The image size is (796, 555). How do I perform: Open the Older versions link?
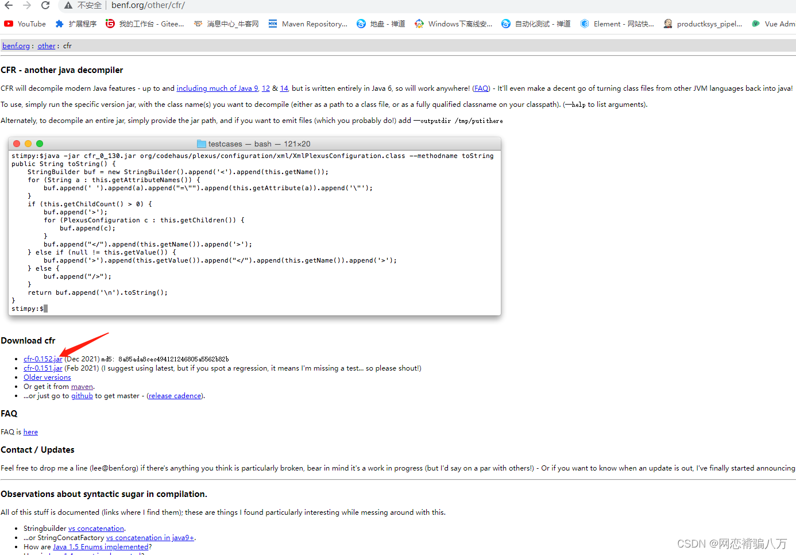[47, 377]
